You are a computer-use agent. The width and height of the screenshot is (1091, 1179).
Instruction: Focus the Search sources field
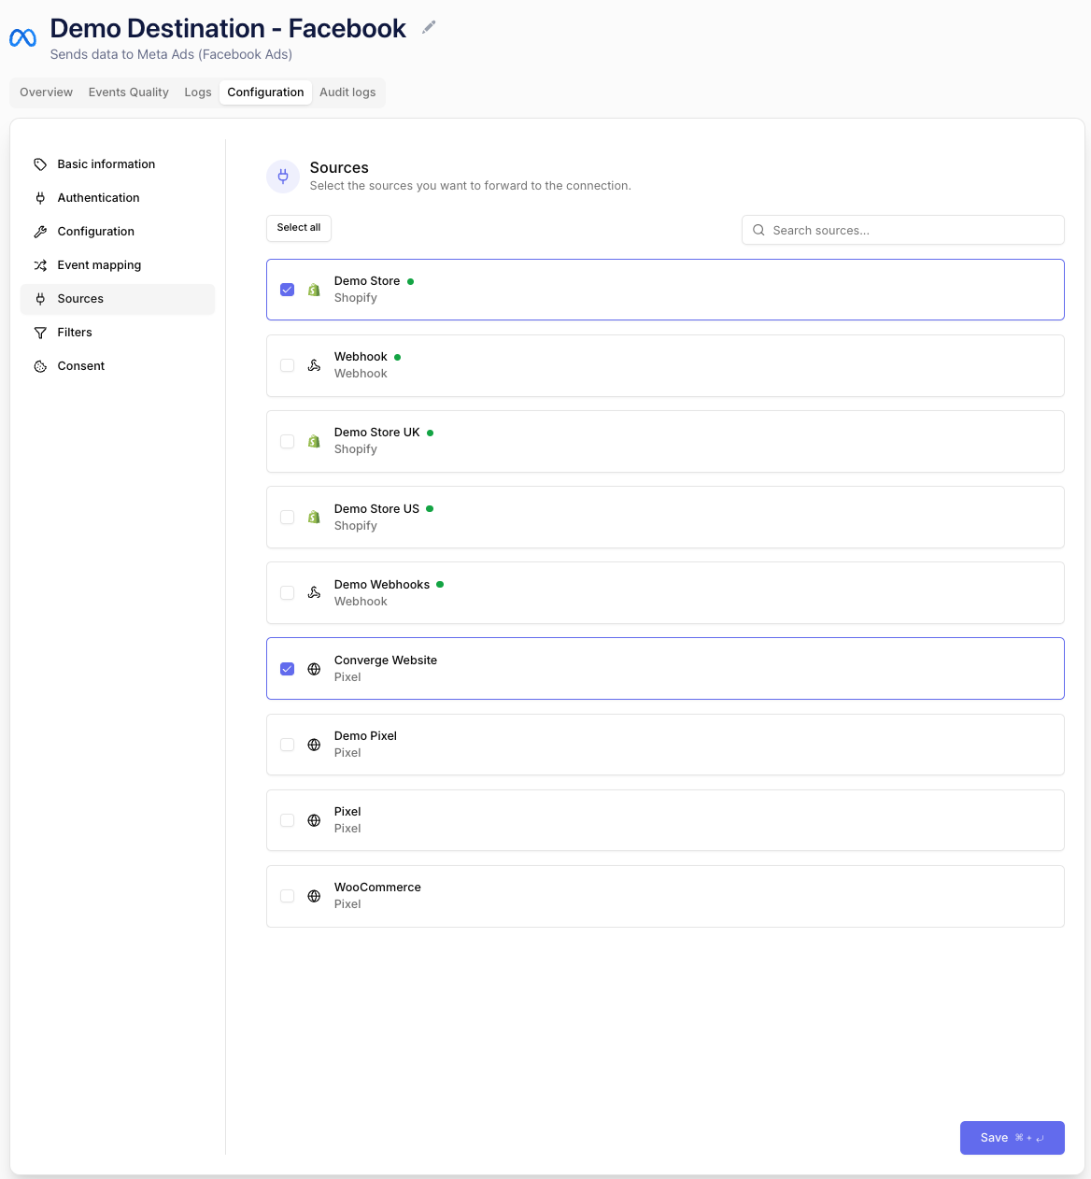pyautogui.click(x=903, y=230)
